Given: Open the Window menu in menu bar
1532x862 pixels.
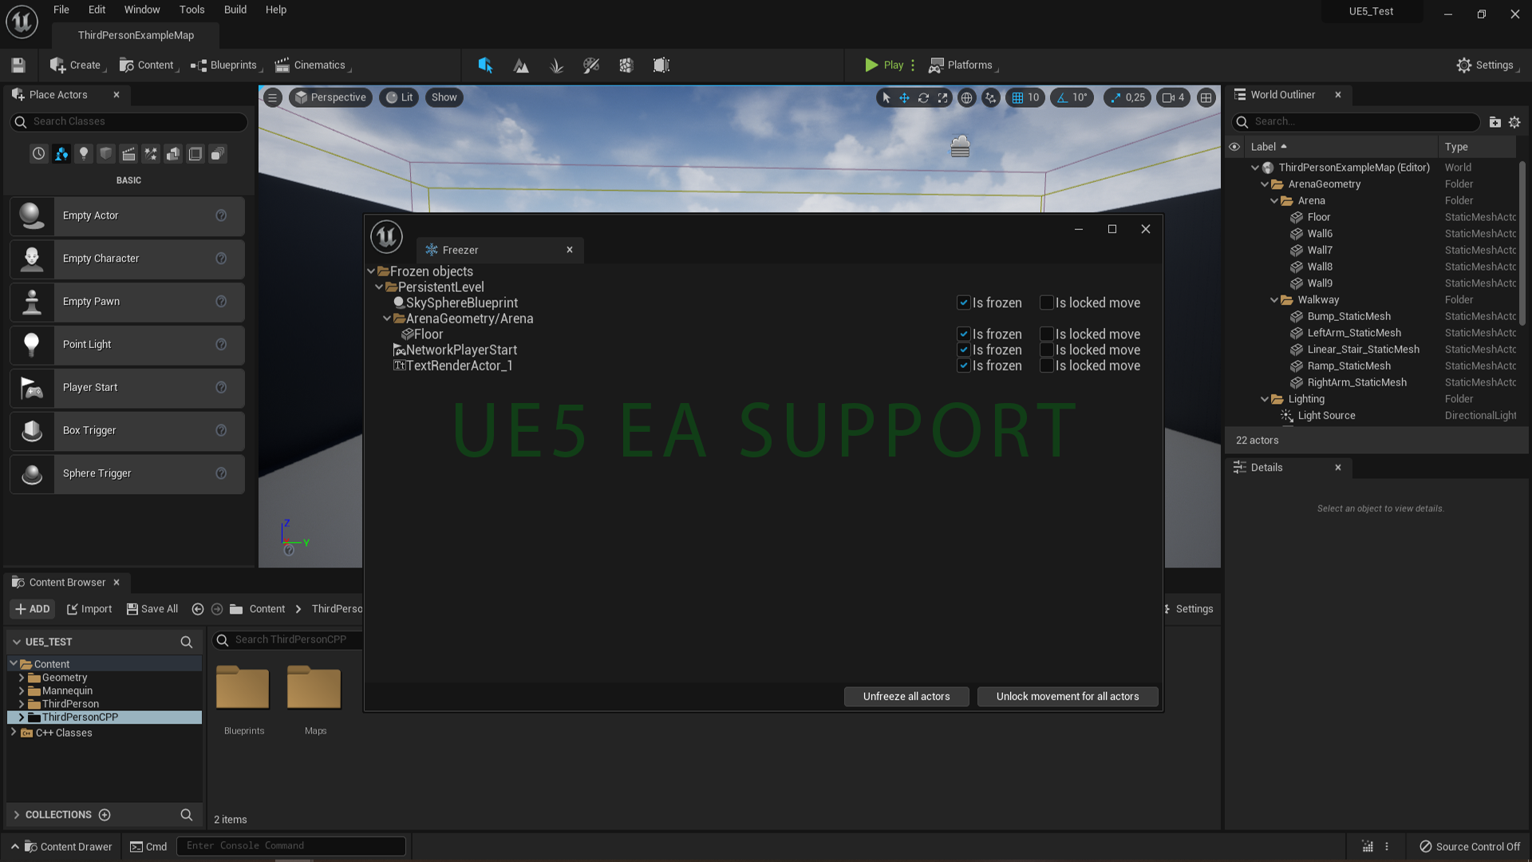Looking at the screenshot, I should pyautogui.click(x=142, y=10).
